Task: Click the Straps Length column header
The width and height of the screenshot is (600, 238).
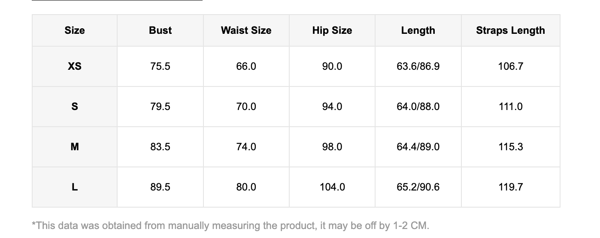Action: (x=510, y=30)
